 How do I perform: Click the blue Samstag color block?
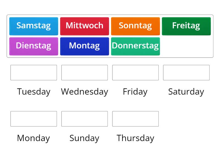pyautogui.click(x=34, y=26)
